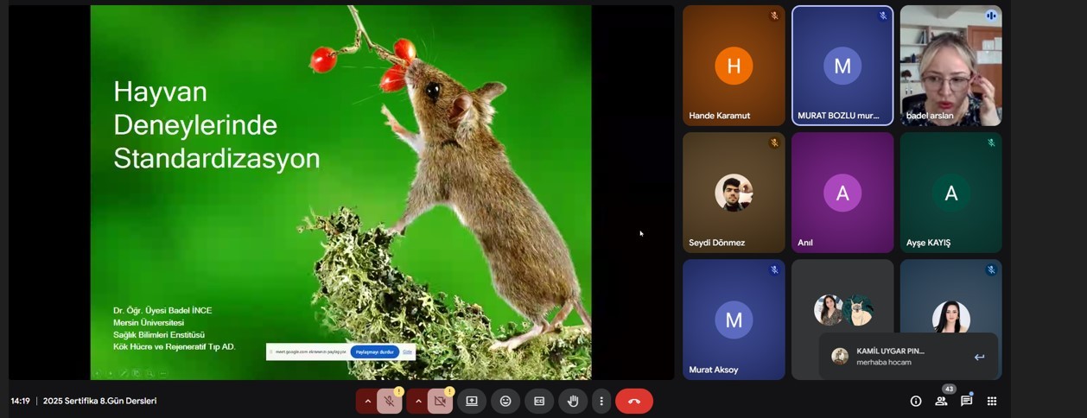The height and width of the screenshot is (418, 1087).
Task: Click the "Gizle" hide link
Action: coord(407,351)
